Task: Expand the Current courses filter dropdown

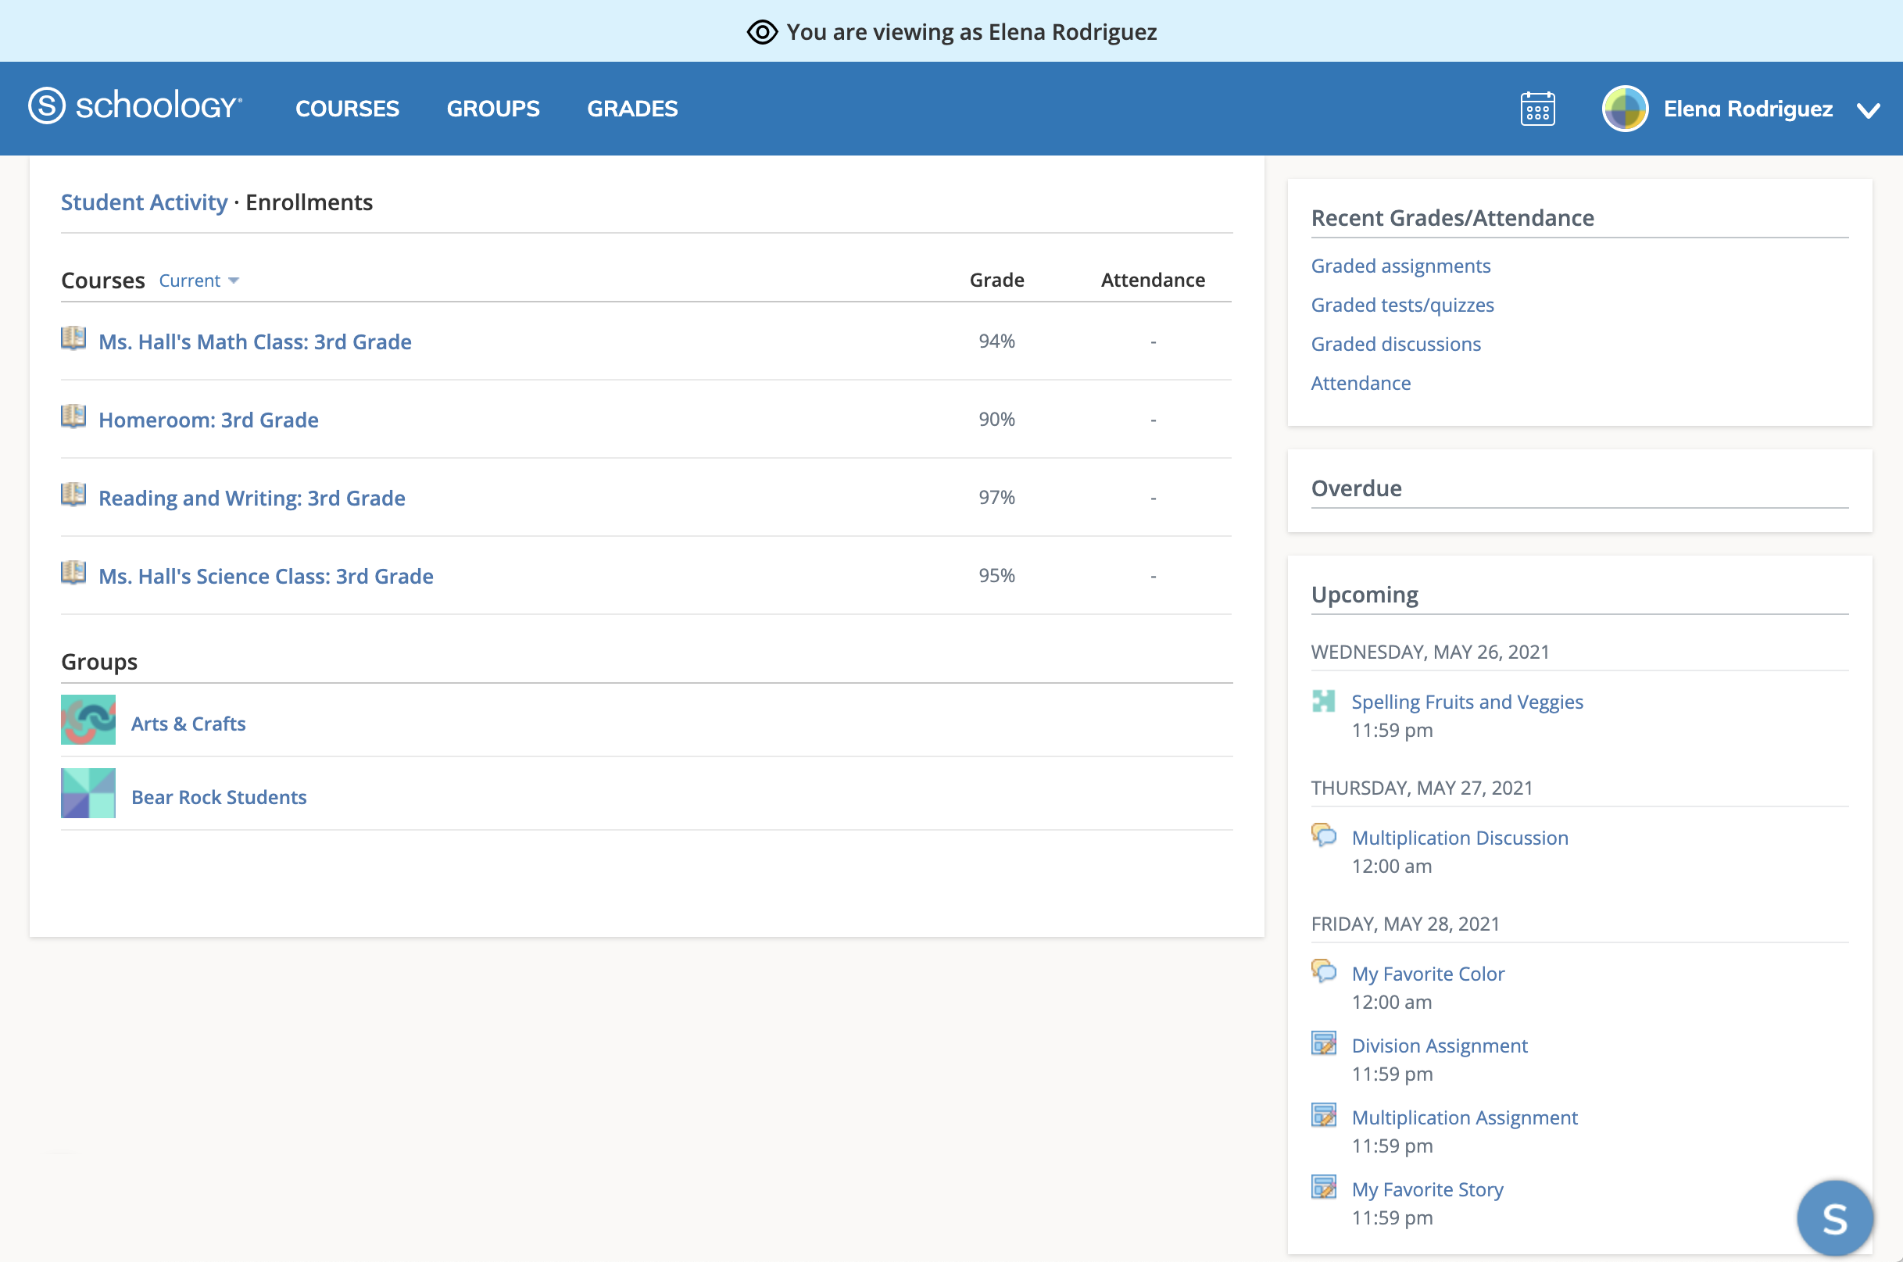Action: 199,281
